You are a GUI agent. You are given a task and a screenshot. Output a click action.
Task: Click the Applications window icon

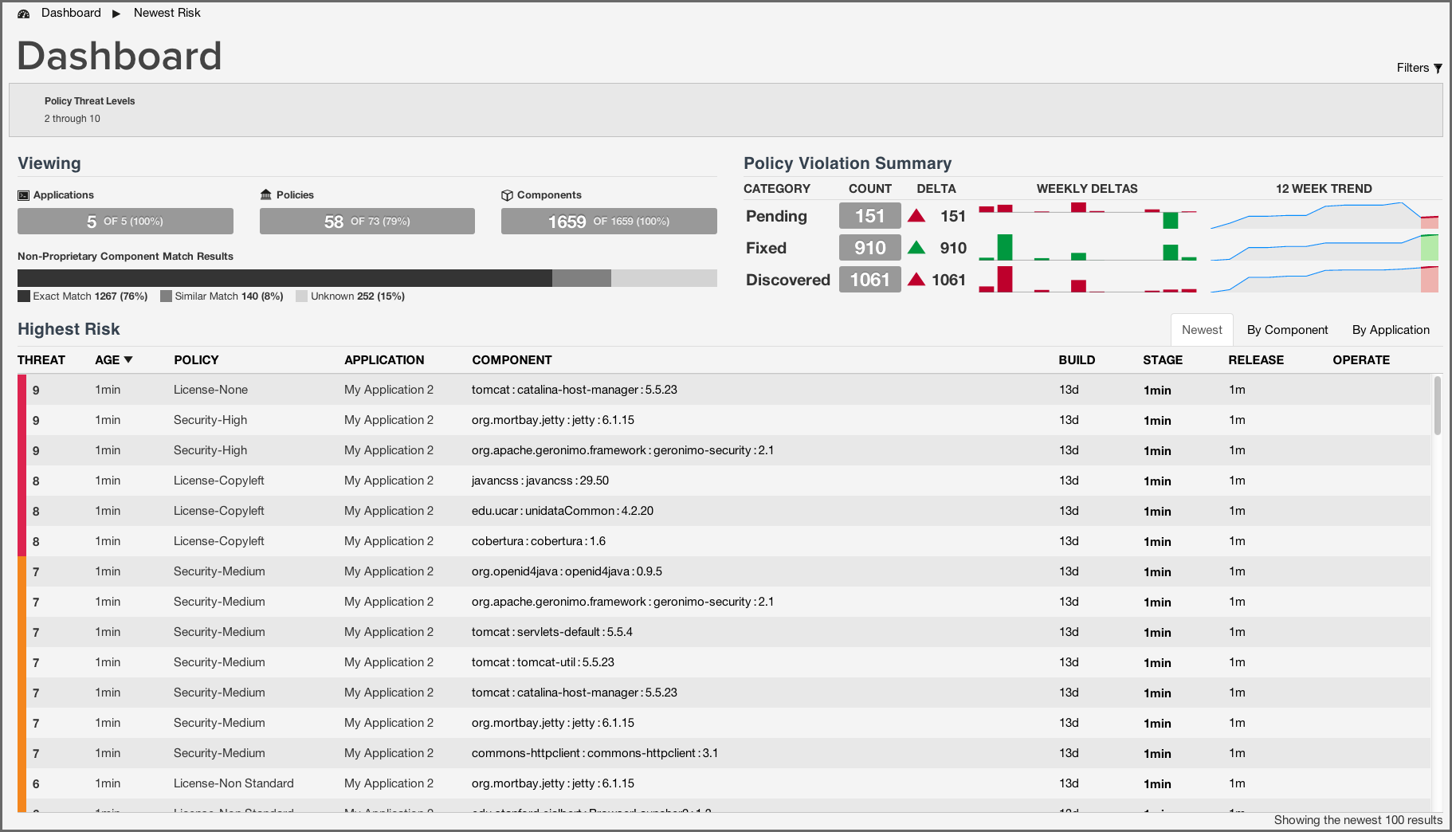tap(24, 195)
